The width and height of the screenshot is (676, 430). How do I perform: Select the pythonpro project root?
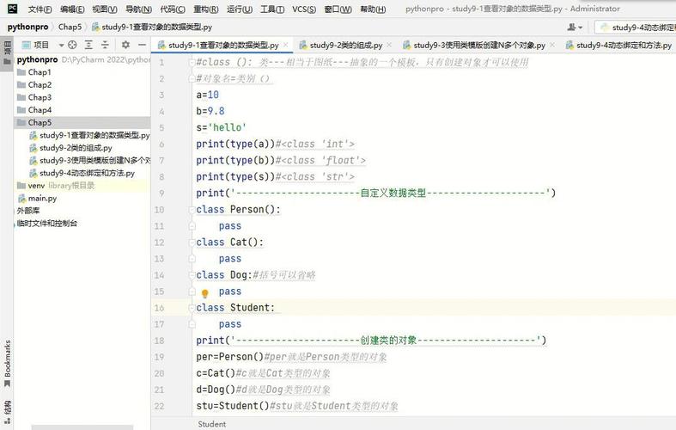click(82, 59)
